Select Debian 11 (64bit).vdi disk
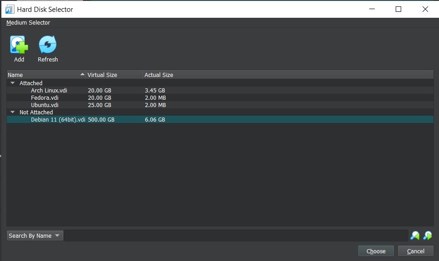Viewport: 439px width, 261px height. pyautogui.click(x=58, y=120)
